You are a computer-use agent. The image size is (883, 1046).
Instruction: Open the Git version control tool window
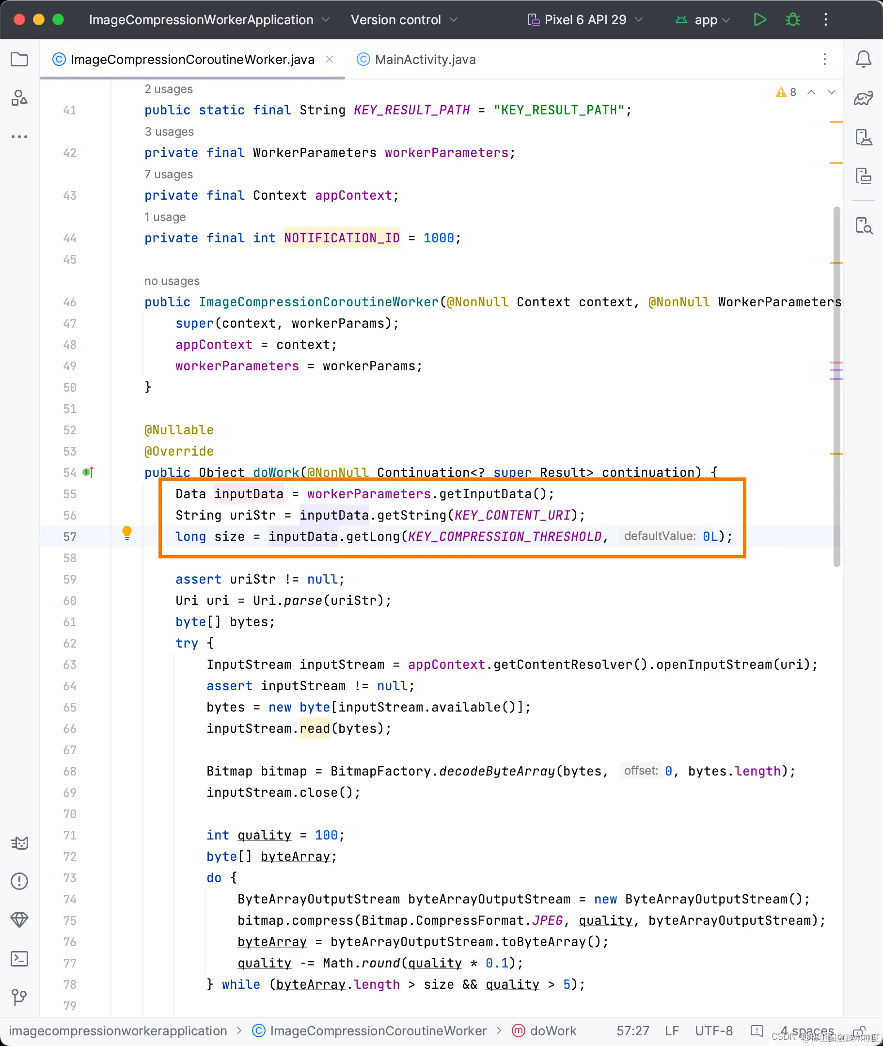click(x=19, y=997)
